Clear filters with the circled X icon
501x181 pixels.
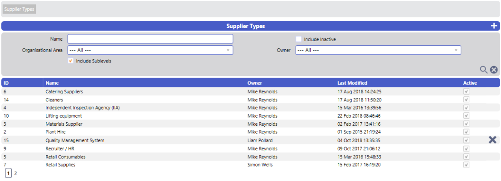pyautogui.click(x=494, y=70)
